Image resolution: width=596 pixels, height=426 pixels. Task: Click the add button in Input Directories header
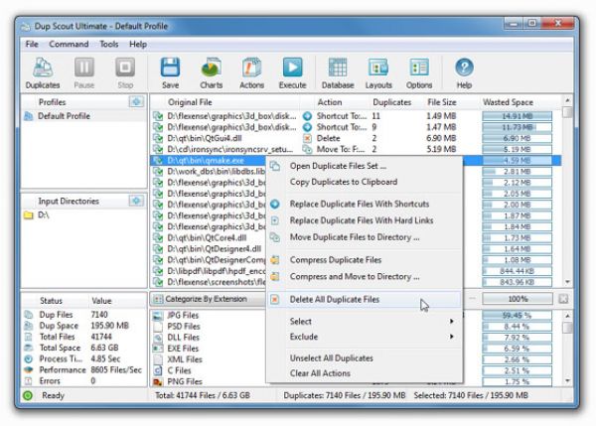(135, 201)
